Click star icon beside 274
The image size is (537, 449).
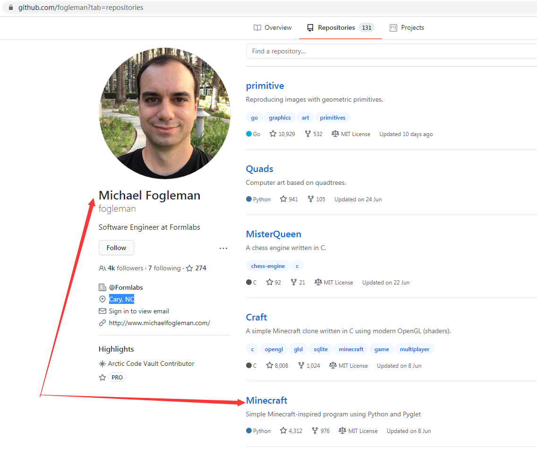[189, 268]
